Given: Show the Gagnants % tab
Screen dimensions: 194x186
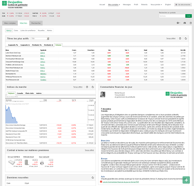Looking at the screenshot, I should [13, 45].
